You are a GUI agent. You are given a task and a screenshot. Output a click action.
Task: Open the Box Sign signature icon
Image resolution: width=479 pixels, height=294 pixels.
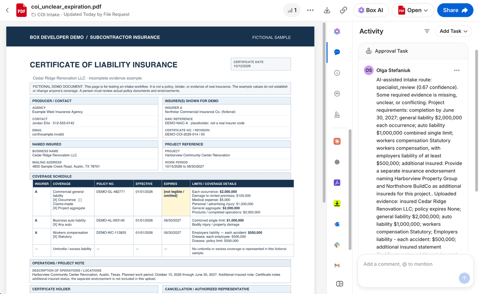(x=337, y=114)
